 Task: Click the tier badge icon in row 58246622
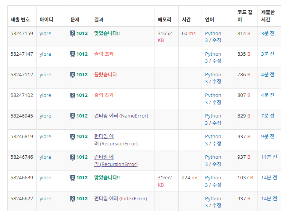point(72,199)
